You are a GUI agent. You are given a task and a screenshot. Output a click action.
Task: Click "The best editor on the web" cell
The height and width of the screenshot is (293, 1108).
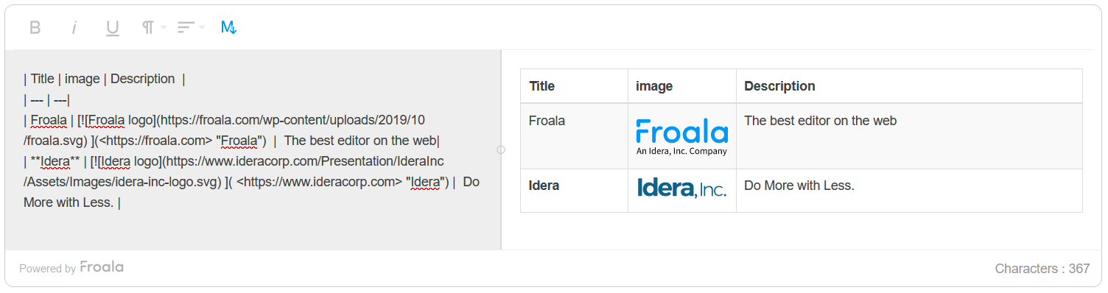(909, 136)
